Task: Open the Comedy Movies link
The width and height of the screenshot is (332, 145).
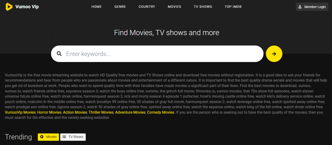Action: click(x=161, y=112)
